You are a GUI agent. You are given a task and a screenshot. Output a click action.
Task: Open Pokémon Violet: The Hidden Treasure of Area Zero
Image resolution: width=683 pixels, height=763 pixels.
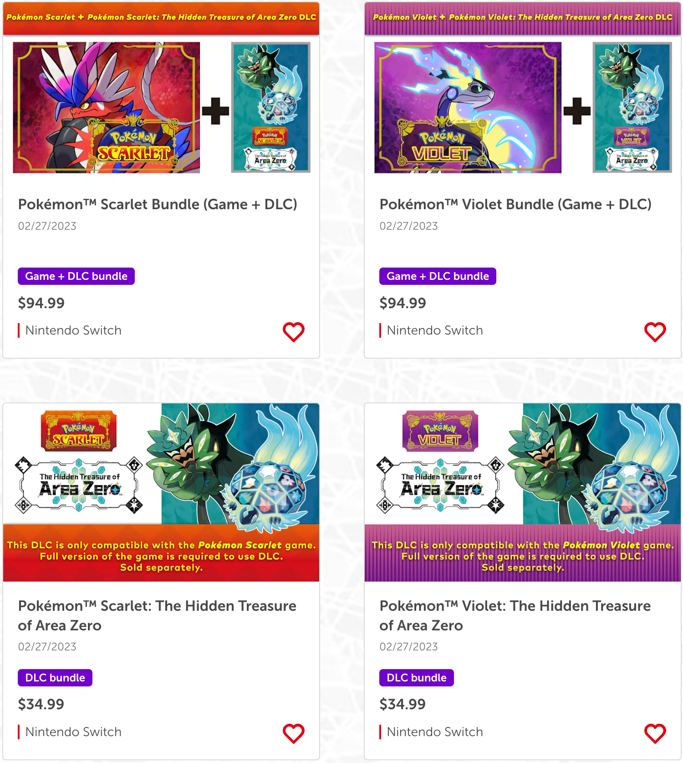click(x=515, y=615)
